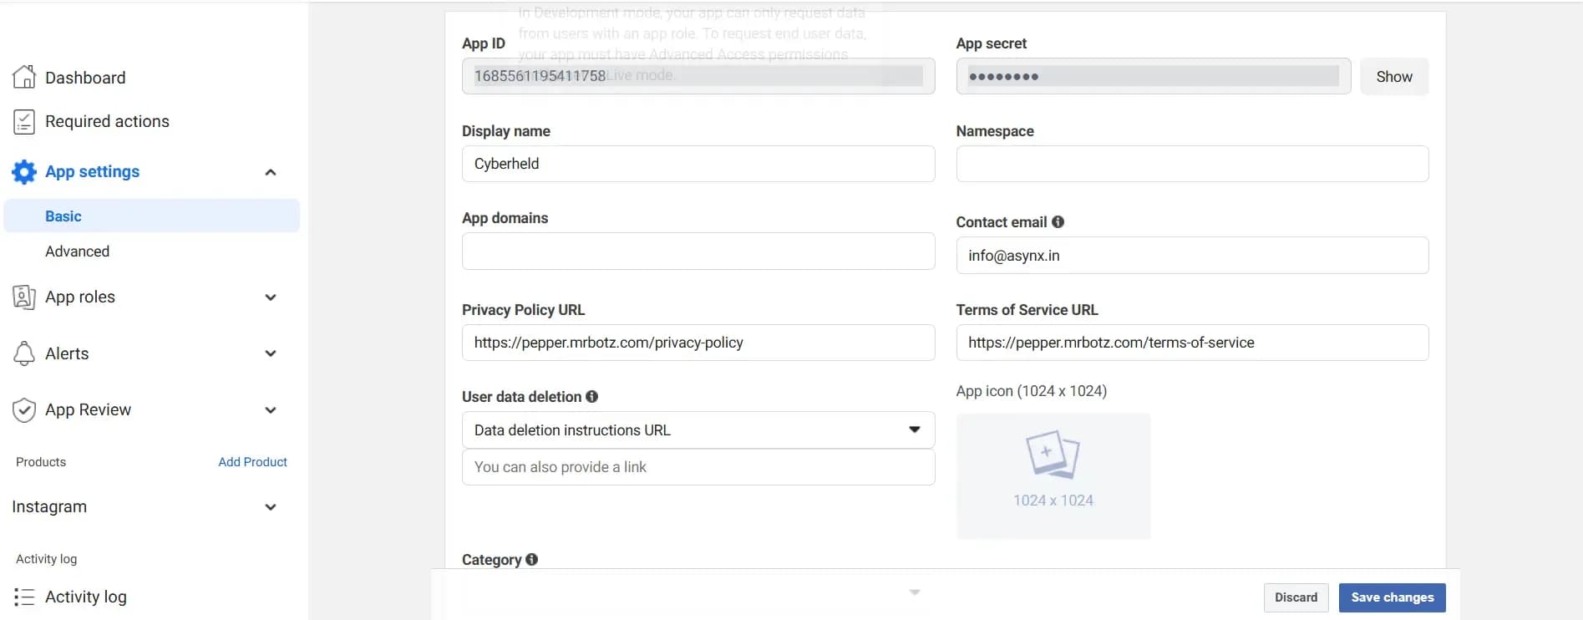Viewport: 1583px width, 620px height.
Task: Collapse the App settings section chevron
Action: pos(270,172)
